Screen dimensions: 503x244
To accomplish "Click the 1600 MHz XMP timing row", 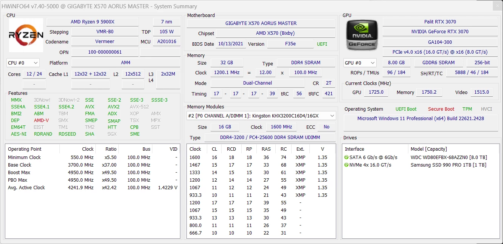I will point(261,158).
